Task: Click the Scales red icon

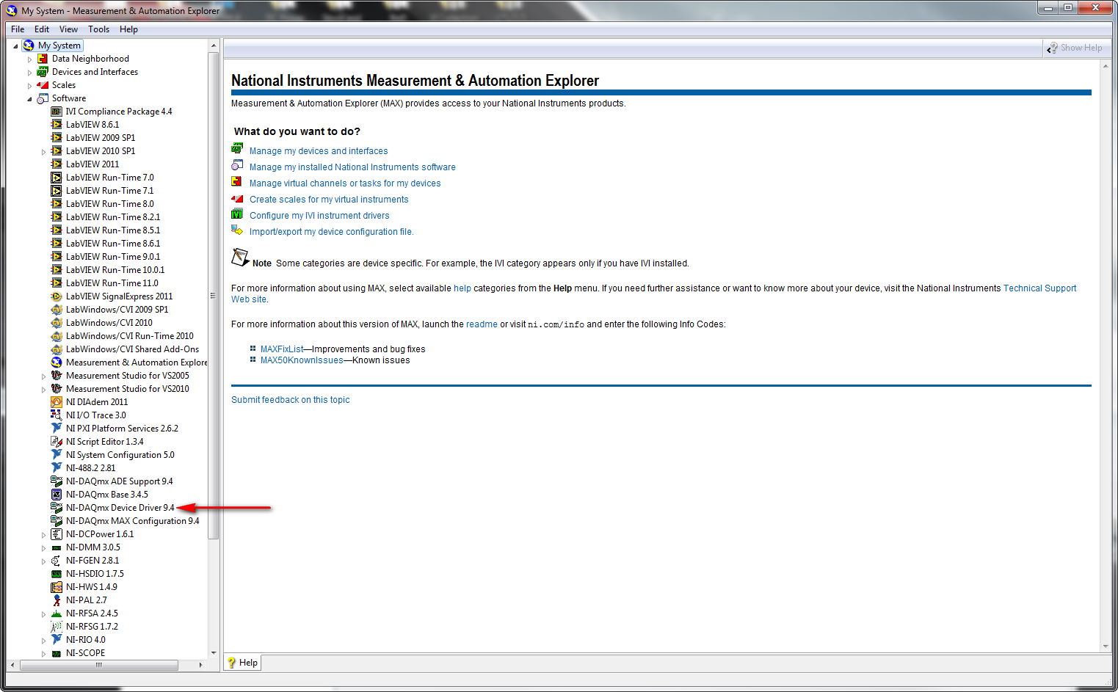Action: point(43,85)
